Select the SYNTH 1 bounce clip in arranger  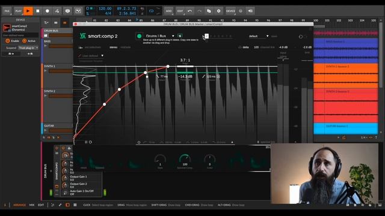pos(346,76)
